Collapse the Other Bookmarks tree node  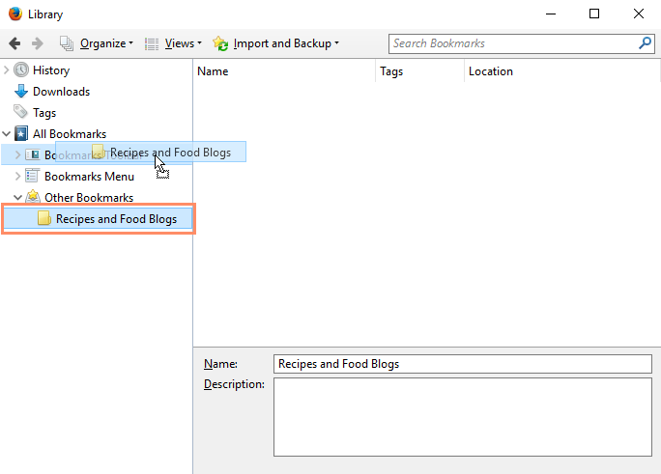(17, 198)
